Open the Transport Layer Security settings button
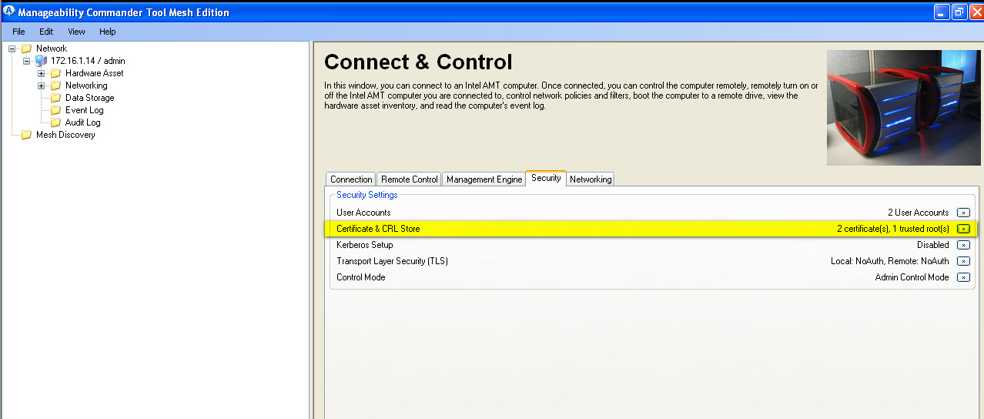 point(963,261)
